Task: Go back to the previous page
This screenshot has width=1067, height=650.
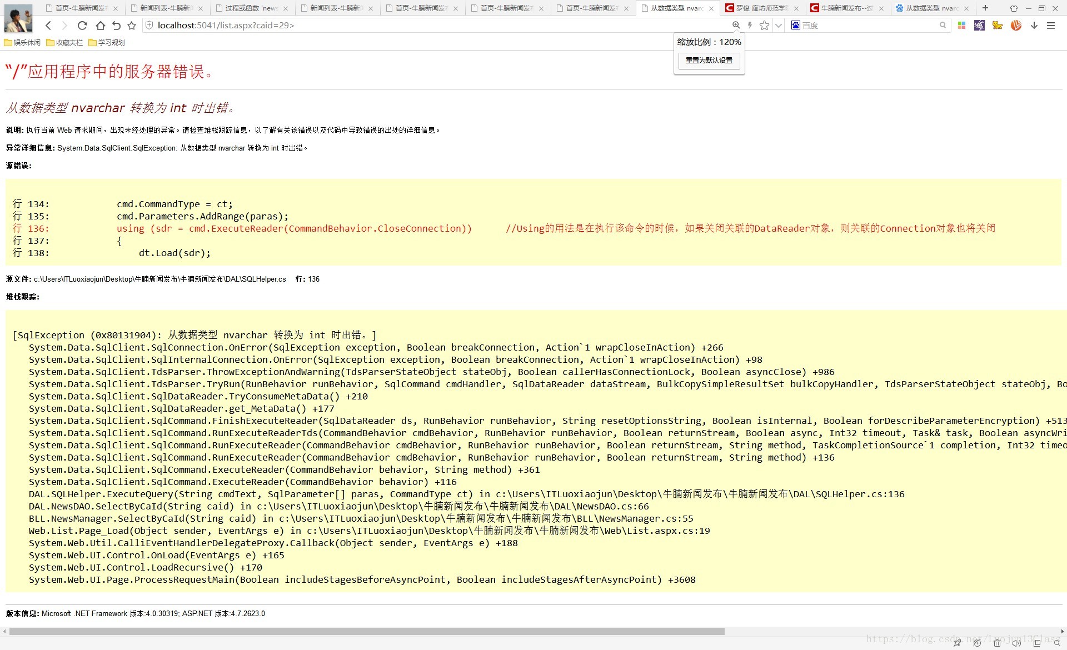Action: tap(48, 26)
